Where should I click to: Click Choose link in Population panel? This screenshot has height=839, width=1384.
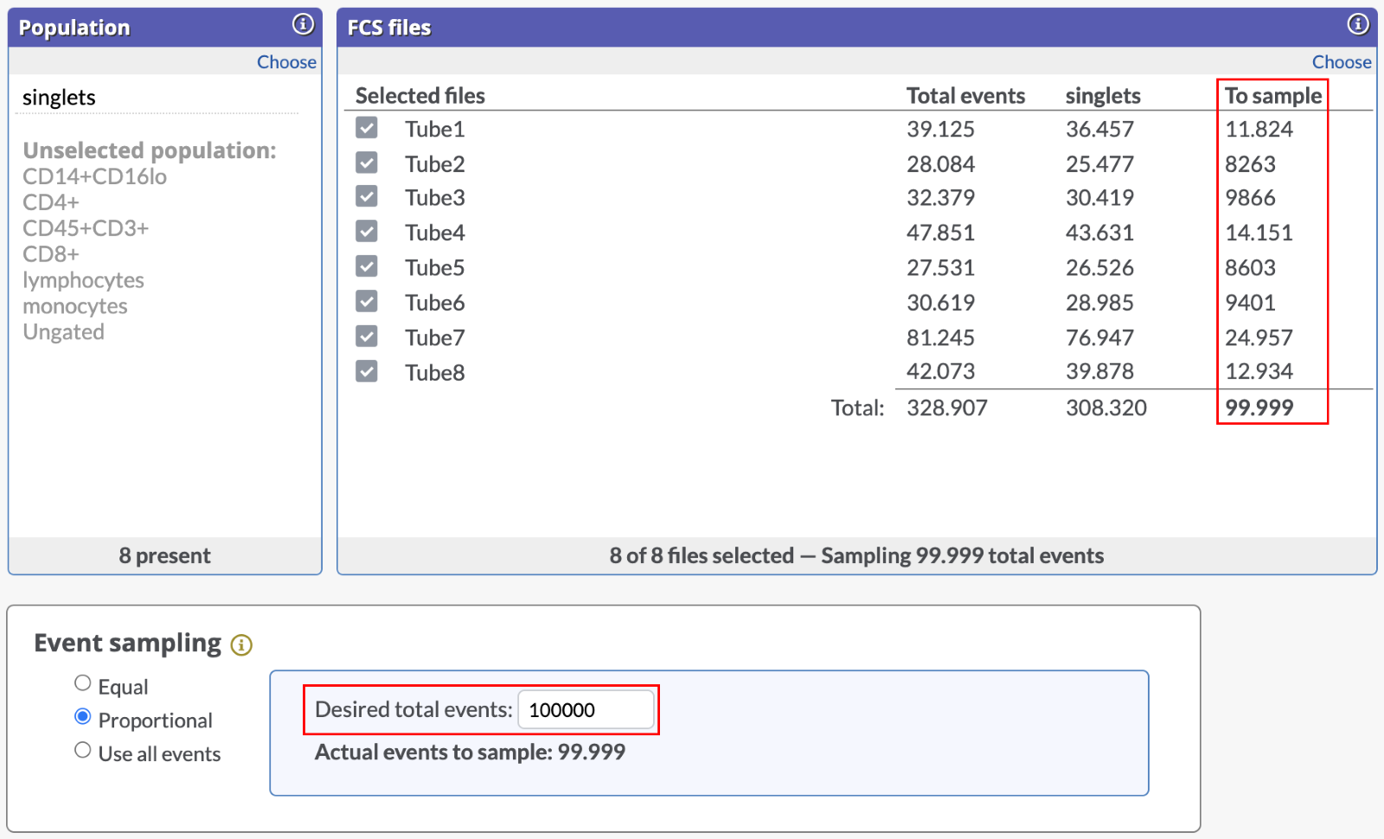click(x=286, y=62)
